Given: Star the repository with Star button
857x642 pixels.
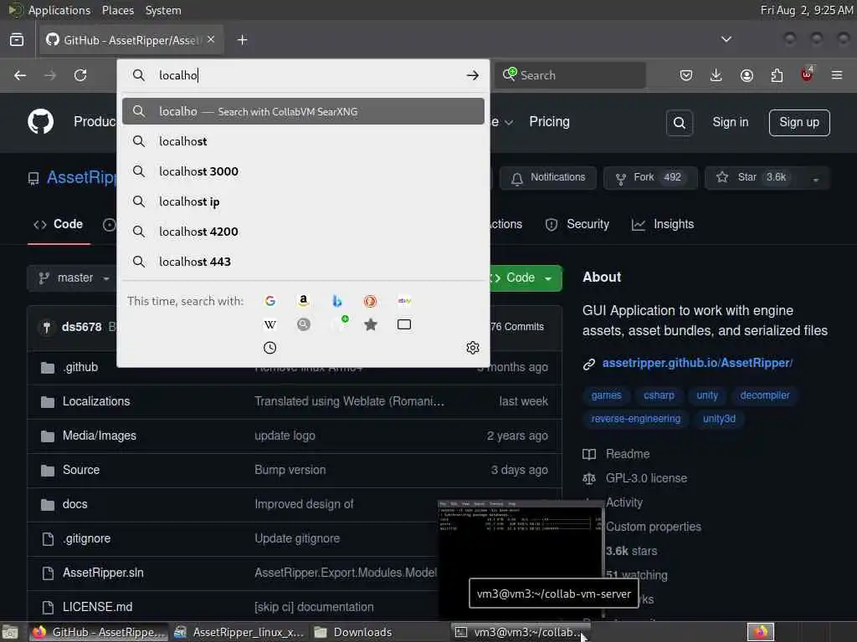Looking at the screenshot, I should tap(754, 178).
